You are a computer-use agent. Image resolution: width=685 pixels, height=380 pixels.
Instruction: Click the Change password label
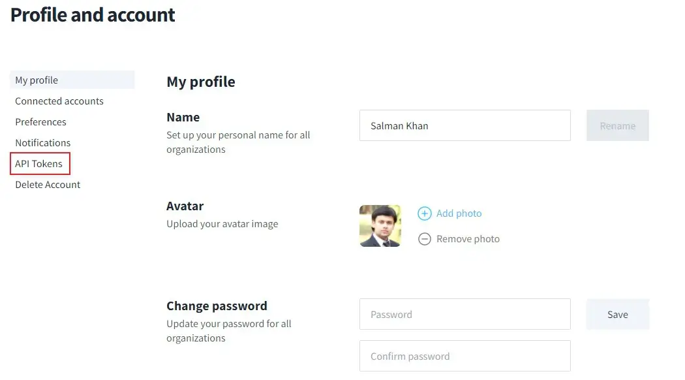(217, 306)
